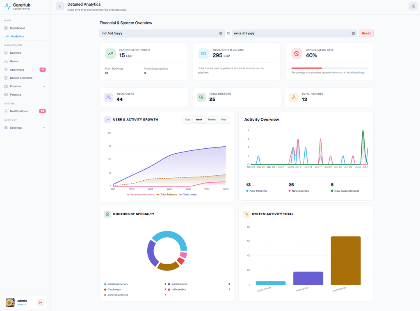420x311 pixels.
Task: Click the Payouts card icon in sidebar
Action: click(x=6, y=95)
